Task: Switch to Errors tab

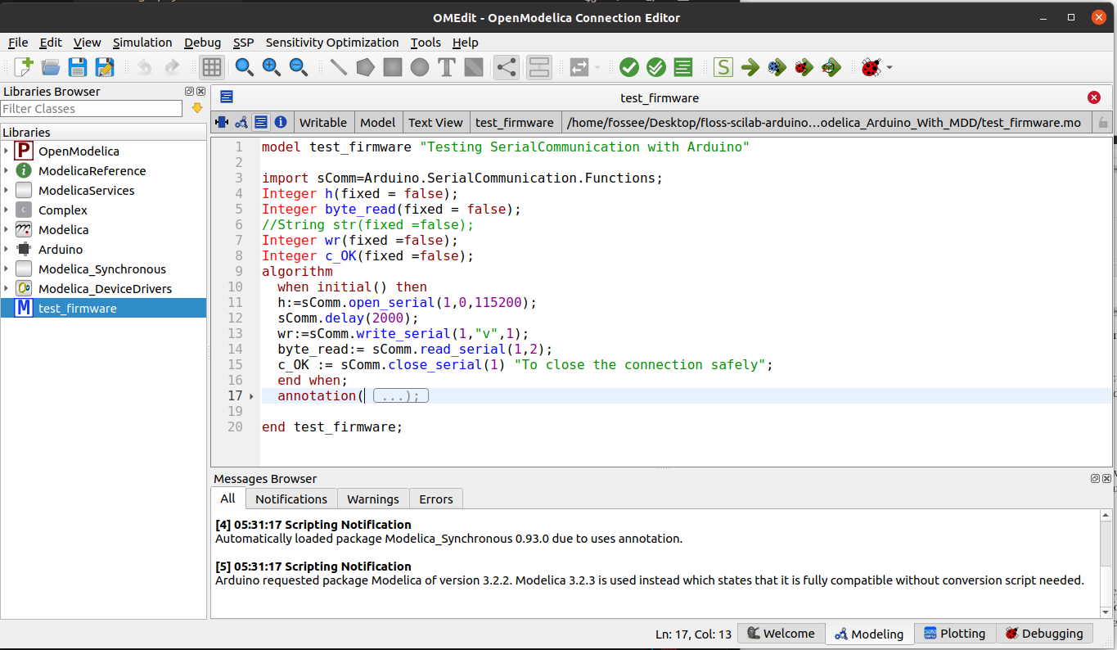Action: point(436,499)
